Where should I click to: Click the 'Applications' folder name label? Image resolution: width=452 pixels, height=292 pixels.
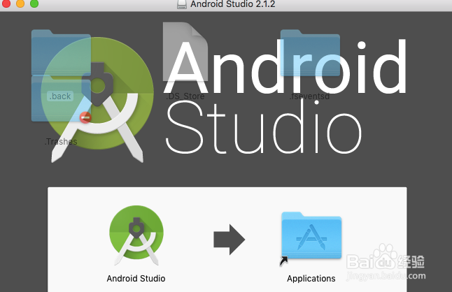[311, 279]
